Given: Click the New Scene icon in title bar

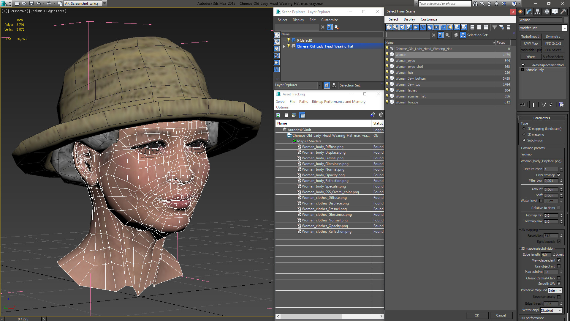Looking at the screenshot, I should pyautogui.click(x=17, y=4).
